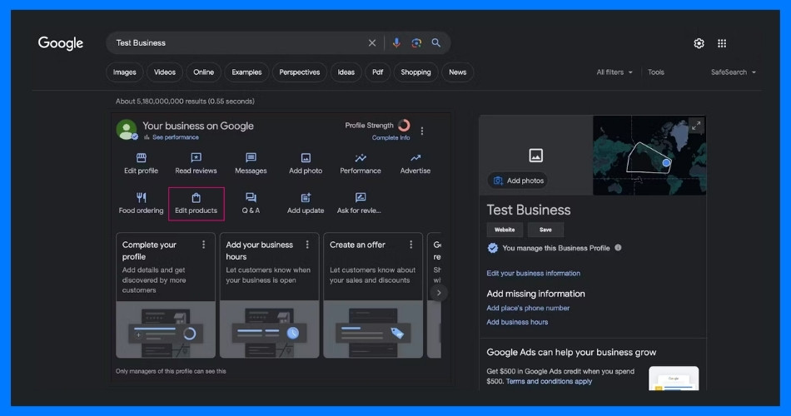Select the Pdf filter chip
791x416 pixels.
pyautogui.click(x=377, y=72)
